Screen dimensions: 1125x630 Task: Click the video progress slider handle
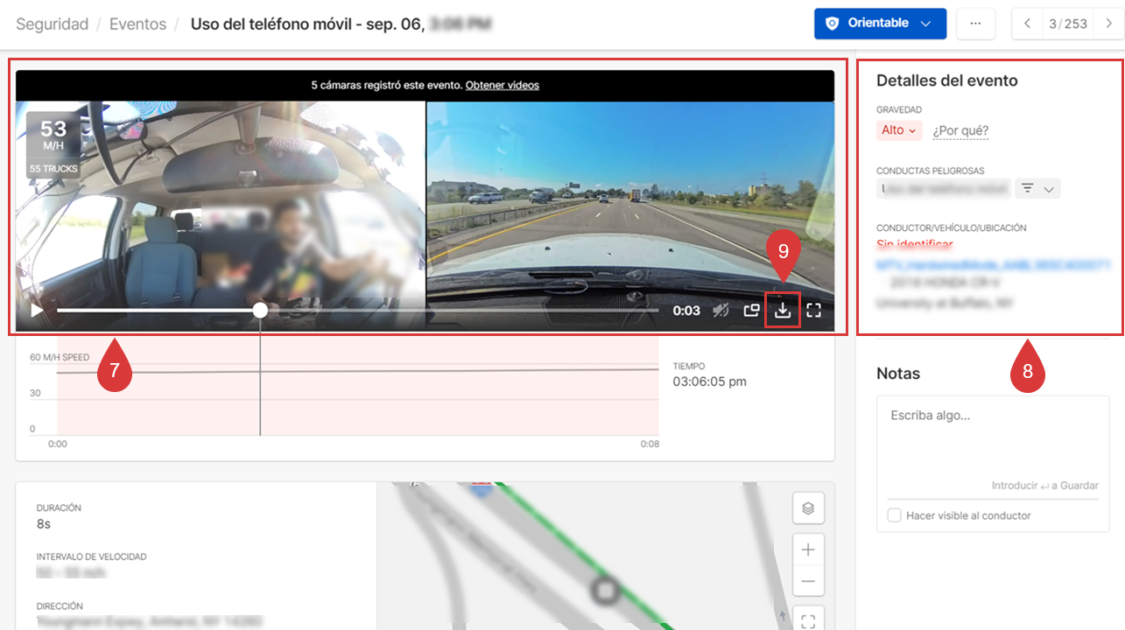pos(260,310)
